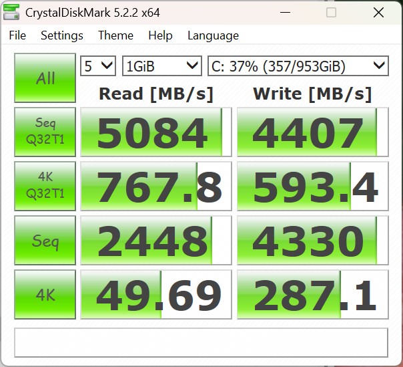The height and width of the screenshot is (367, 403).
Task: Click the 4K read result 49.69
Action: coord(156,295)
